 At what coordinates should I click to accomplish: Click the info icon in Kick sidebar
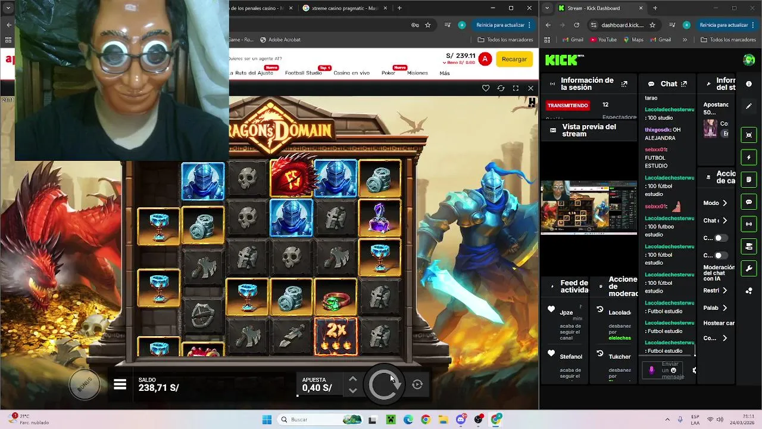749,84
